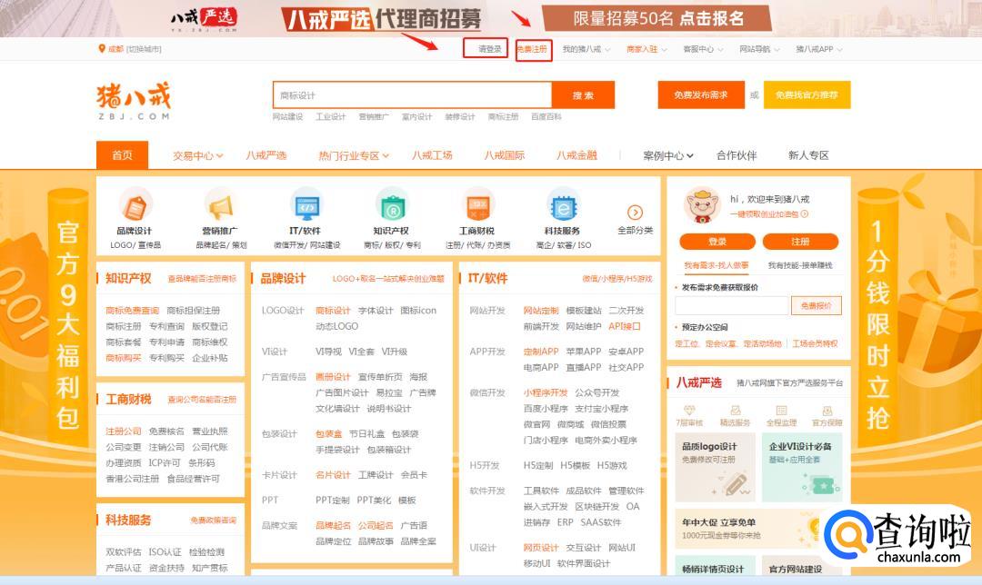Click the 商标设计 search input field

click(x=413, y=95)
